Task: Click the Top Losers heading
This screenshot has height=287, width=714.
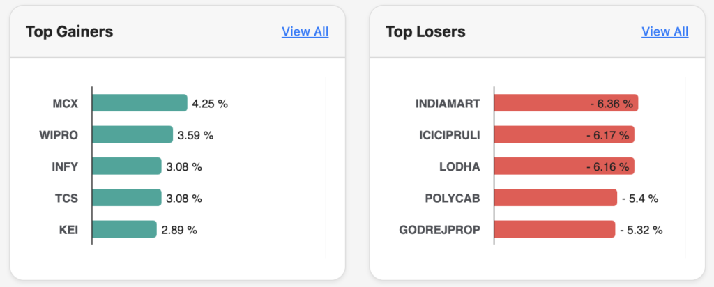Action: [x=425, y=31]
